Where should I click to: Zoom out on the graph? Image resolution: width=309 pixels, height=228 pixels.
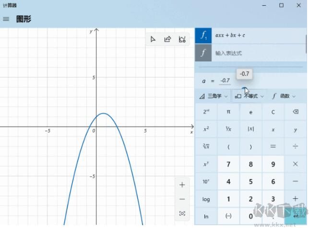[x=182, y=199]
